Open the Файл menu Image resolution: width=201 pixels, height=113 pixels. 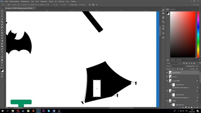[x=6, y=1]
